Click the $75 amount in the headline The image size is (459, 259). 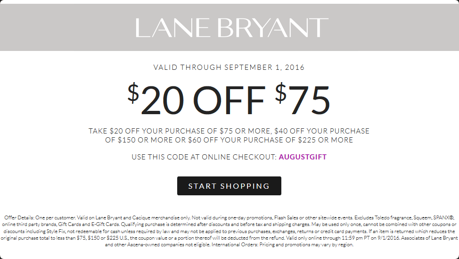tap(303, 99)
